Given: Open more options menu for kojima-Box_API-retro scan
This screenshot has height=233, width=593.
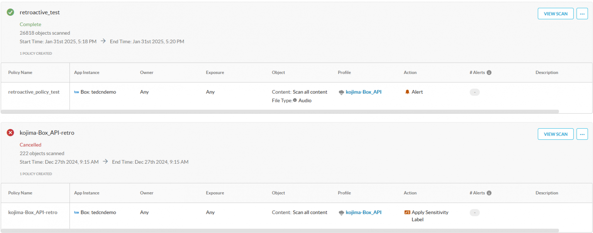Looking at the screenshot, I should pos(582,134).
